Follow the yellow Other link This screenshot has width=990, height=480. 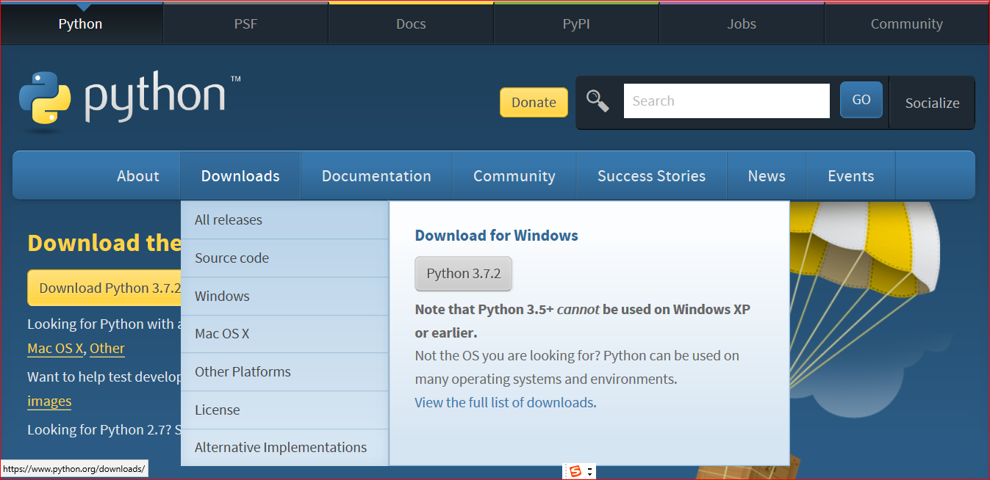107,349
